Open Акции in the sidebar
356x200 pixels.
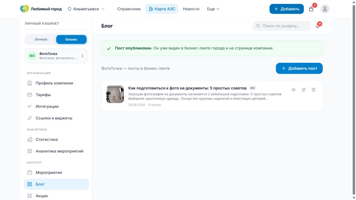(56, 196)
